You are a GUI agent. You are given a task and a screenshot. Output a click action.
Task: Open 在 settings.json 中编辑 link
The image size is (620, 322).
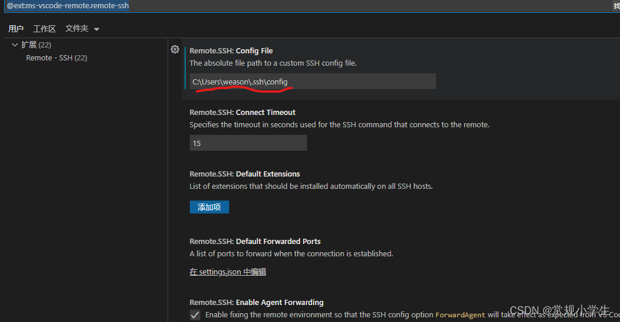(228, 272)
